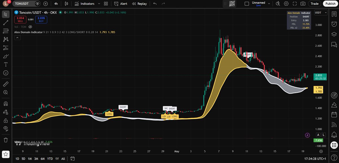Open the Fibonacci retracement tools

point(6,31)
